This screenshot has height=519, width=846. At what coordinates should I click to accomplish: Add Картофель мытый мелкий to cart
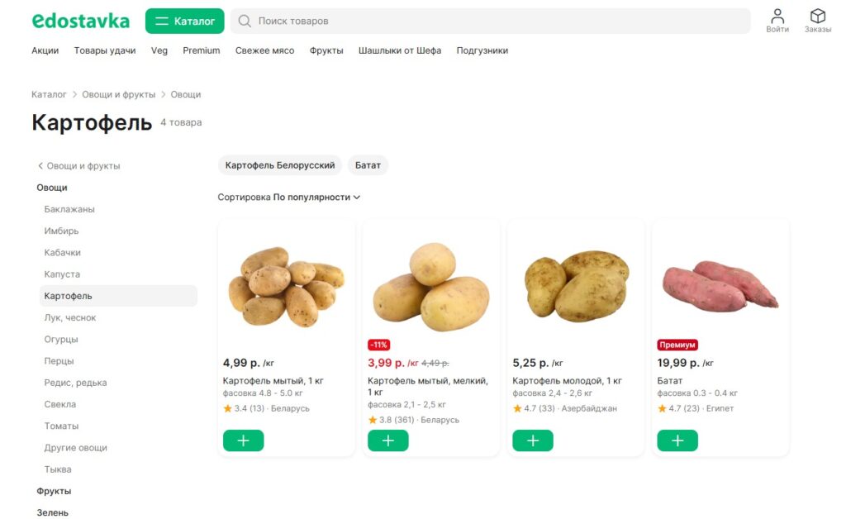point(387,440)
